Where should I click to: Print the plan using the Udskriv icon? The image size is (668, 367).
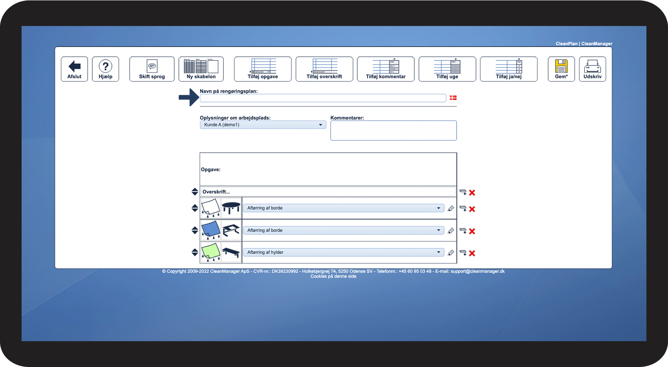point(592,69)
